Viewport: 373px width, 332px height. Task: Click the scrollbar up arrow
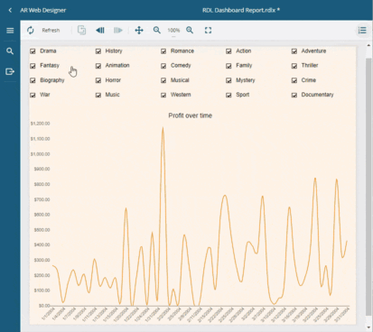click(368, 45)
